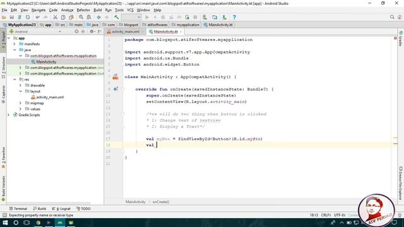Viewport: 404px width, 227px height.
Task: Click the Project panel settings gear icon
Action: (x=92, y=32)
